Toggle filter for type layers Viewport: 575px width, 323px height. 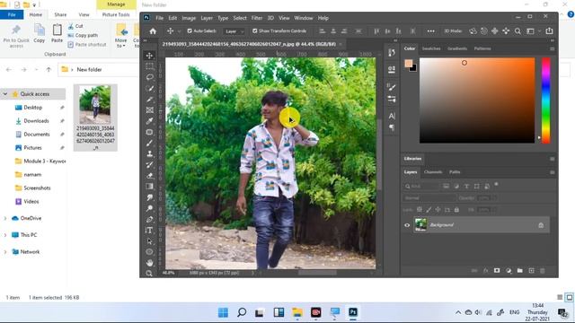466,187
